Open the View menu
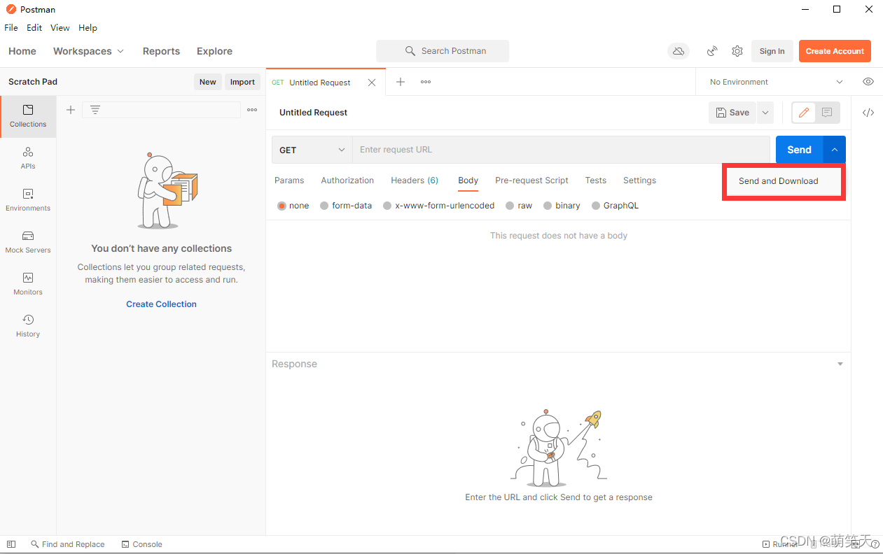 [60, 28]
